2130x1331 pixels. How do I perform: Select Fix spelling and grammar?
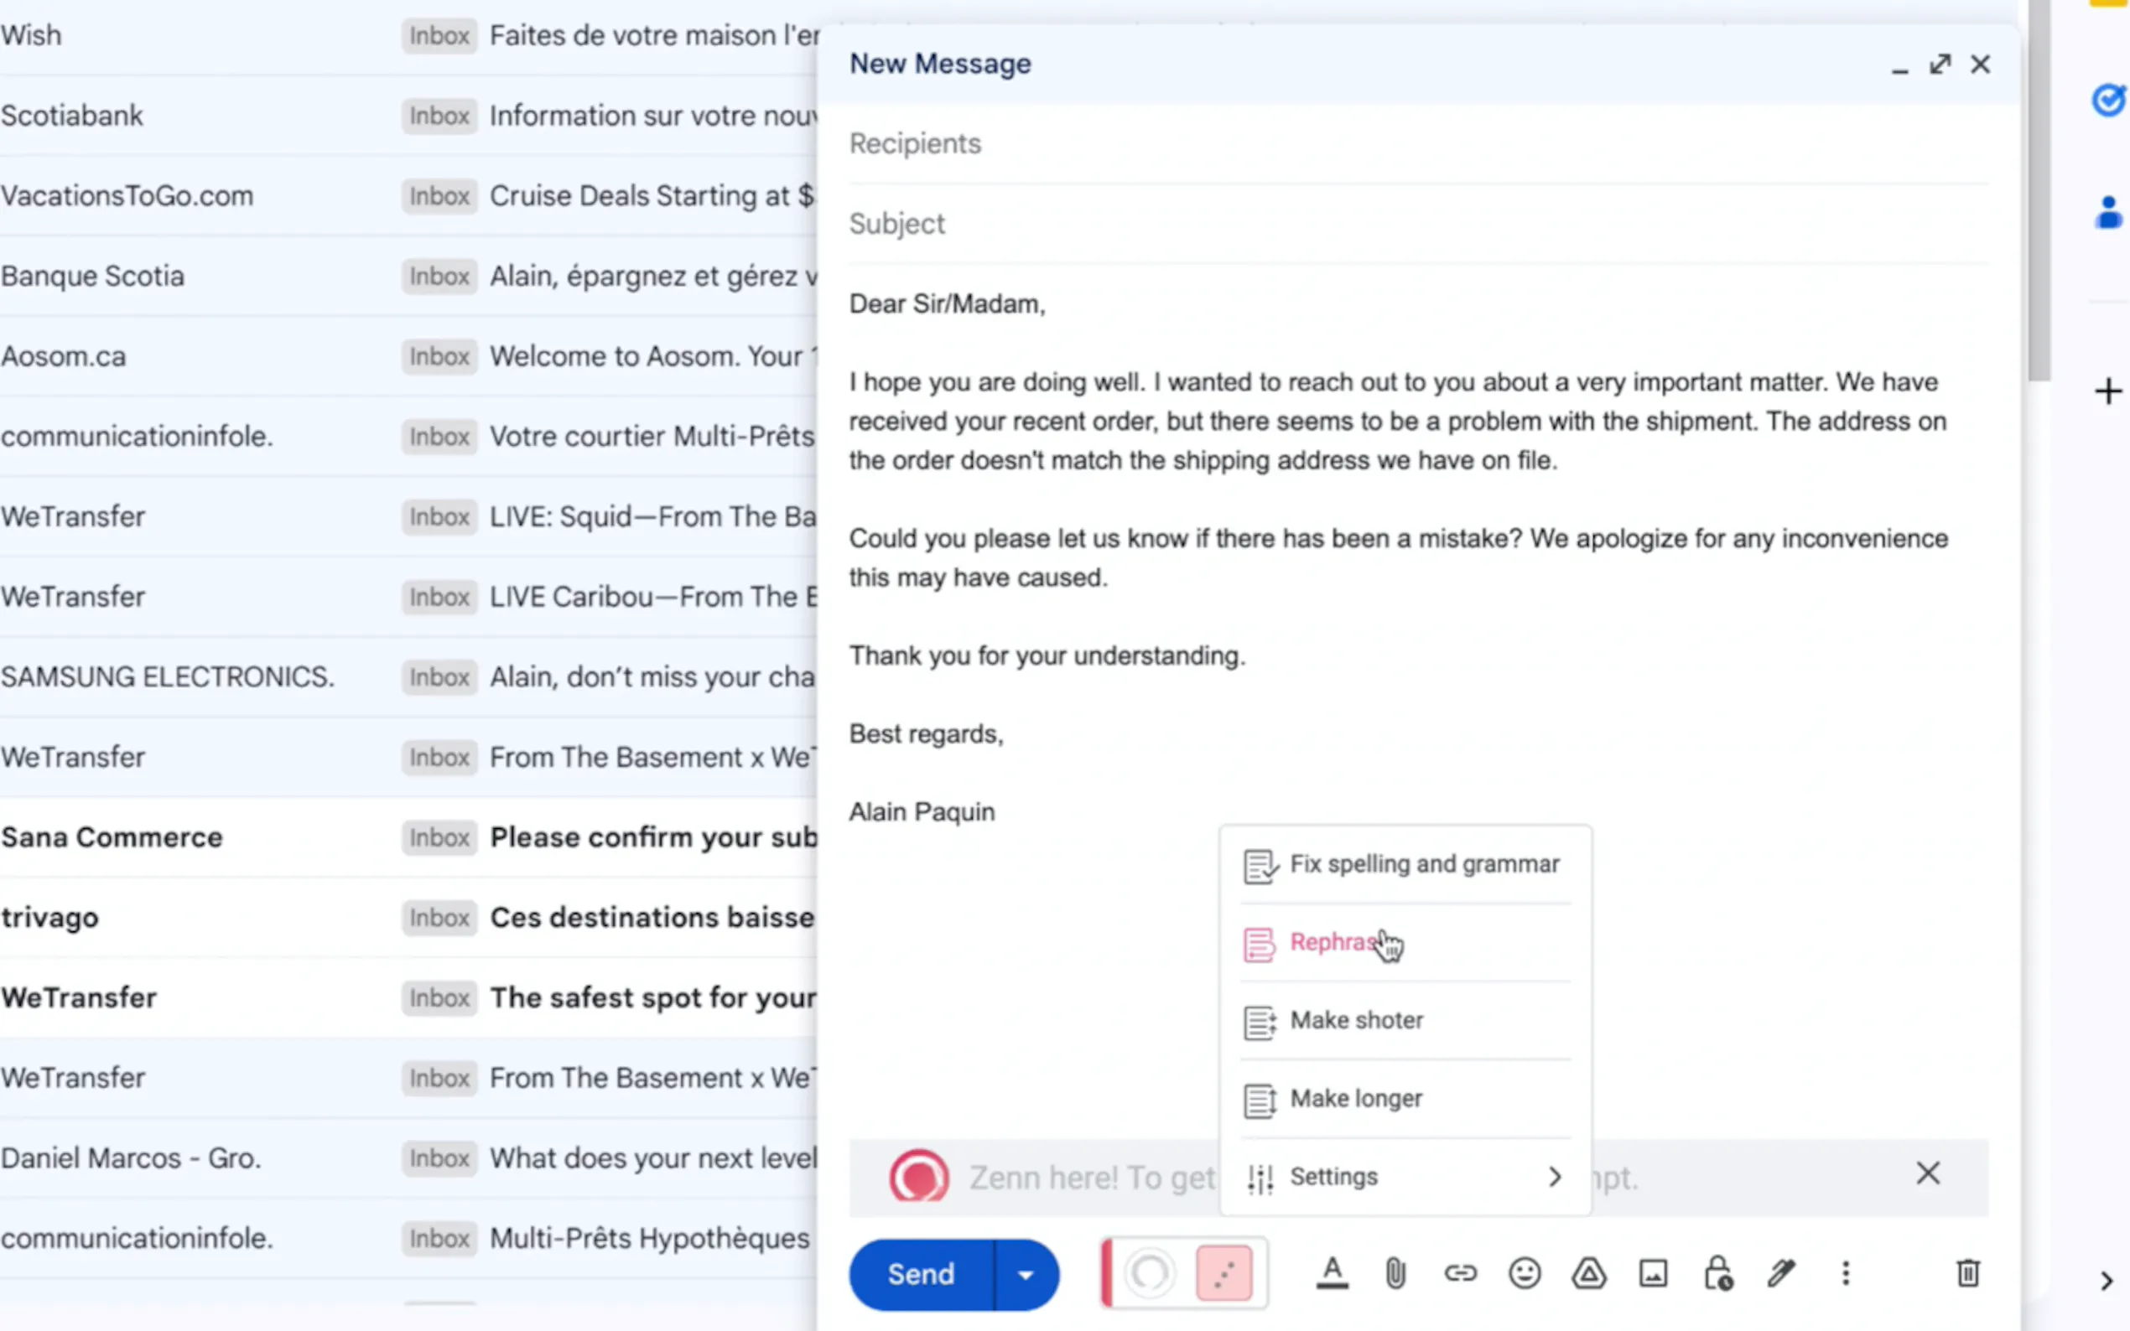coord(1424,863)
